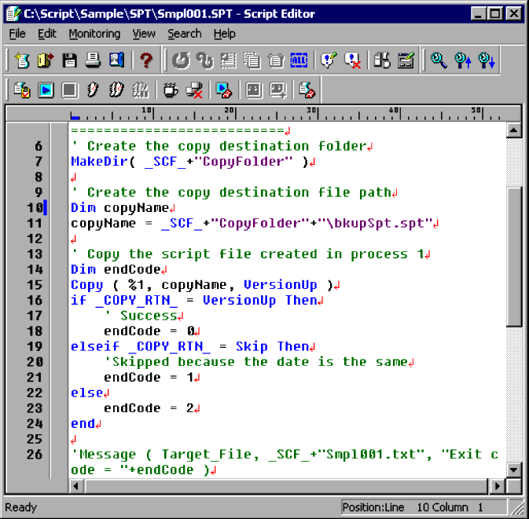Click the last debug toolbar eraser icon

tap(307, 90)
